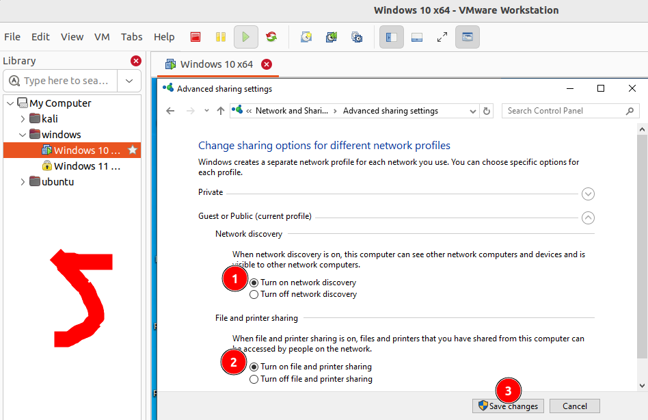Click the heading Change sharing options for different network profiles
Viewport: 648px width, 420px height.
324,146
